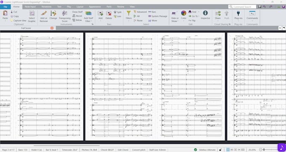Click the Save floppy disk icon
Viewport: 286px width, 152px height.
(260, 7)
